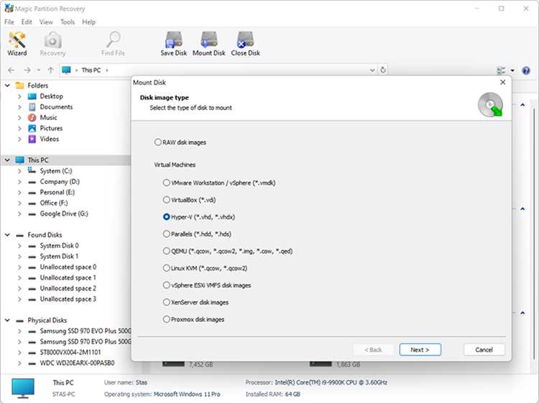Screen dimensions: 539x404
Task: Expand the Office (F:) drive node
Action: tap(19, 203)
